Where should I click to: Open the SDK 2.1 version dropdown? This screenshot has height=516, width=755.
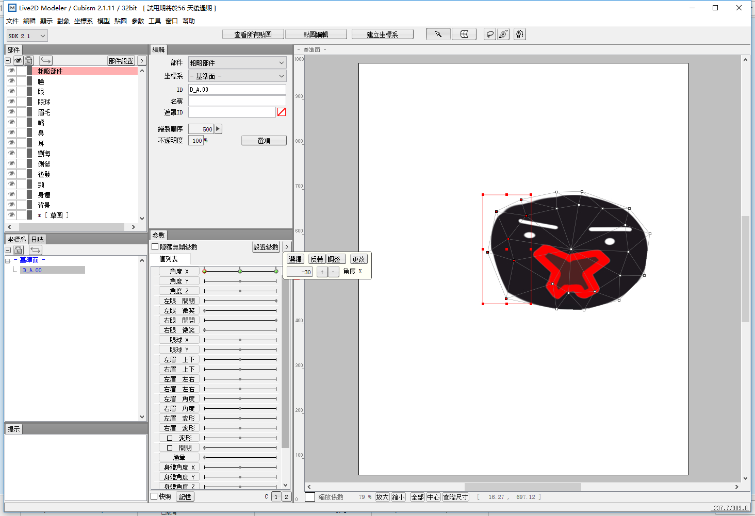pos(27,36)
